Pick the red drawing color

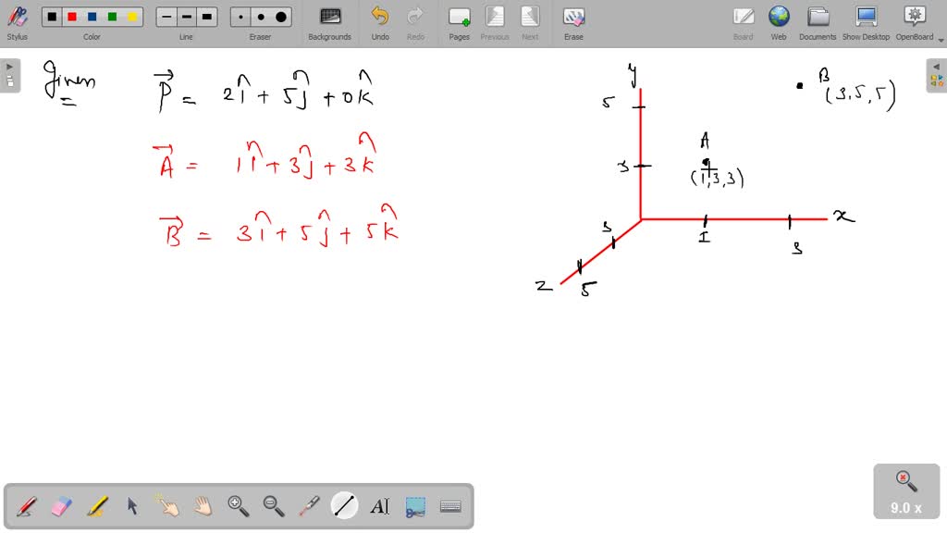coord(73,16)
